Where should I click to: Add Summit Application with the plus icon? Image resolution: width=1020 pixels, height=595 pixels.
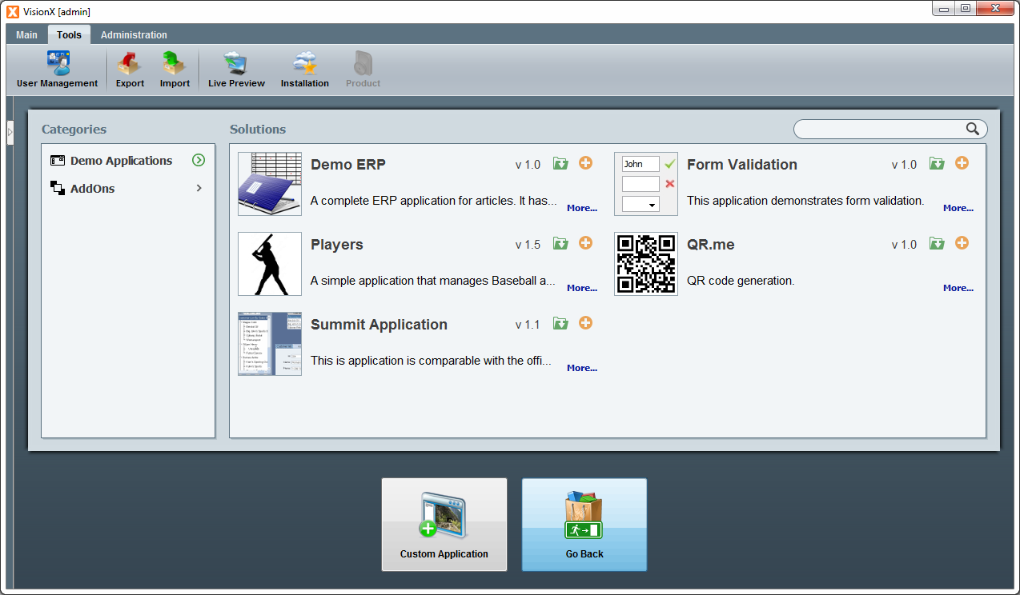point(585,323)
